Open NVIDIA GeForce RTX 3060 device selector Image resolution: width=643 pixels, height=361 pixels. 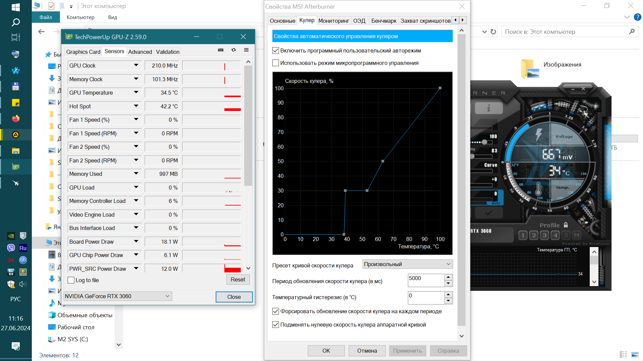[118, 296]
